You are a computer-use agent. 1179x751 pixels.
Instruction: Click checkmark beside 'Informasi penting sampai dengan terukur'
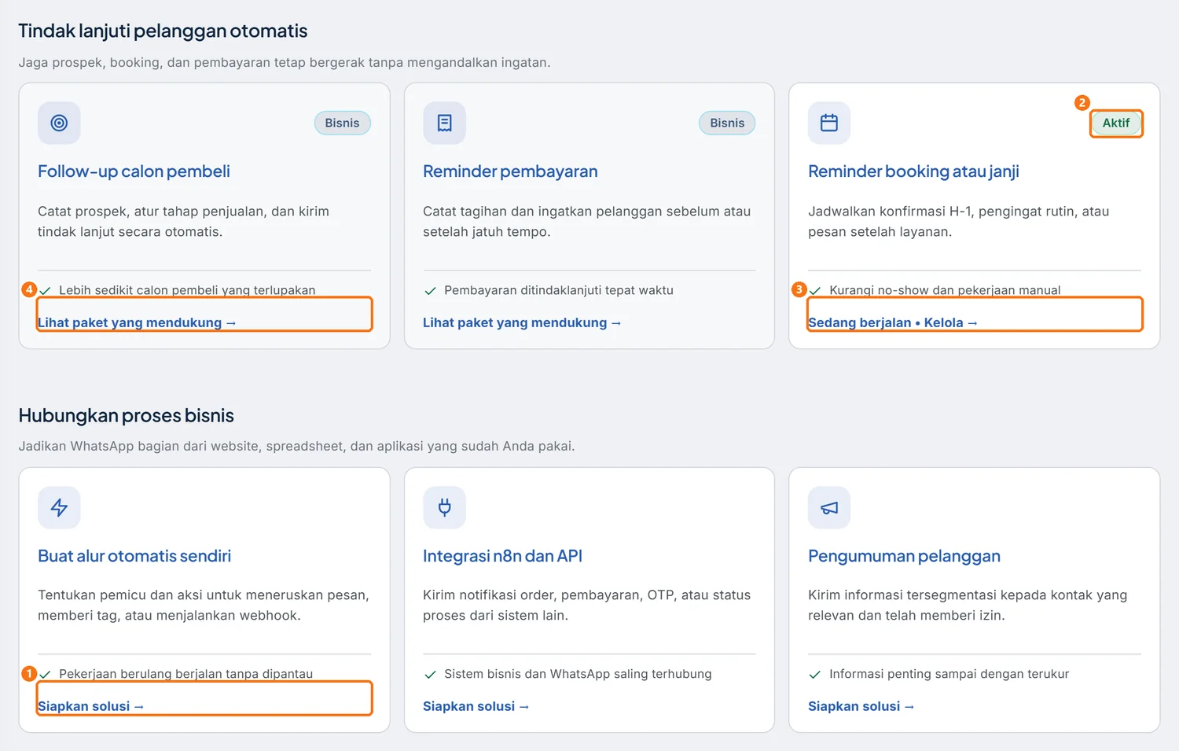(x=815, y=675)
